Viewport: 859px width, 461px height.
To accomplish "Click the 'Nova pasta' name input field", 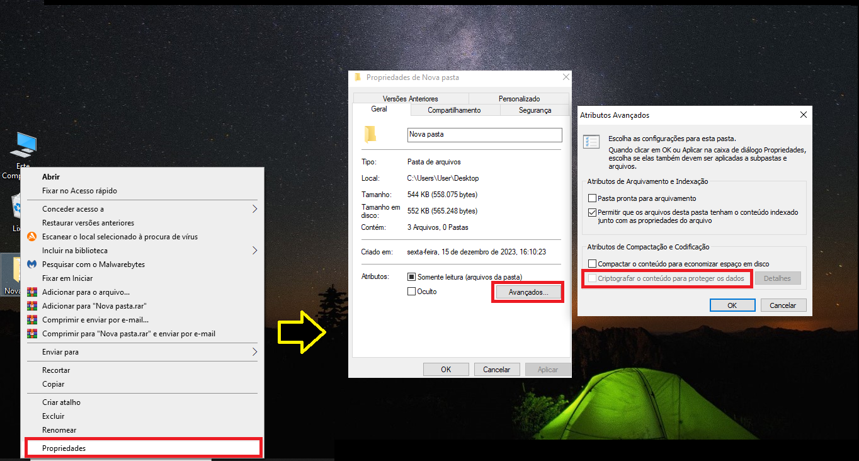I will (x=484, y=135).
